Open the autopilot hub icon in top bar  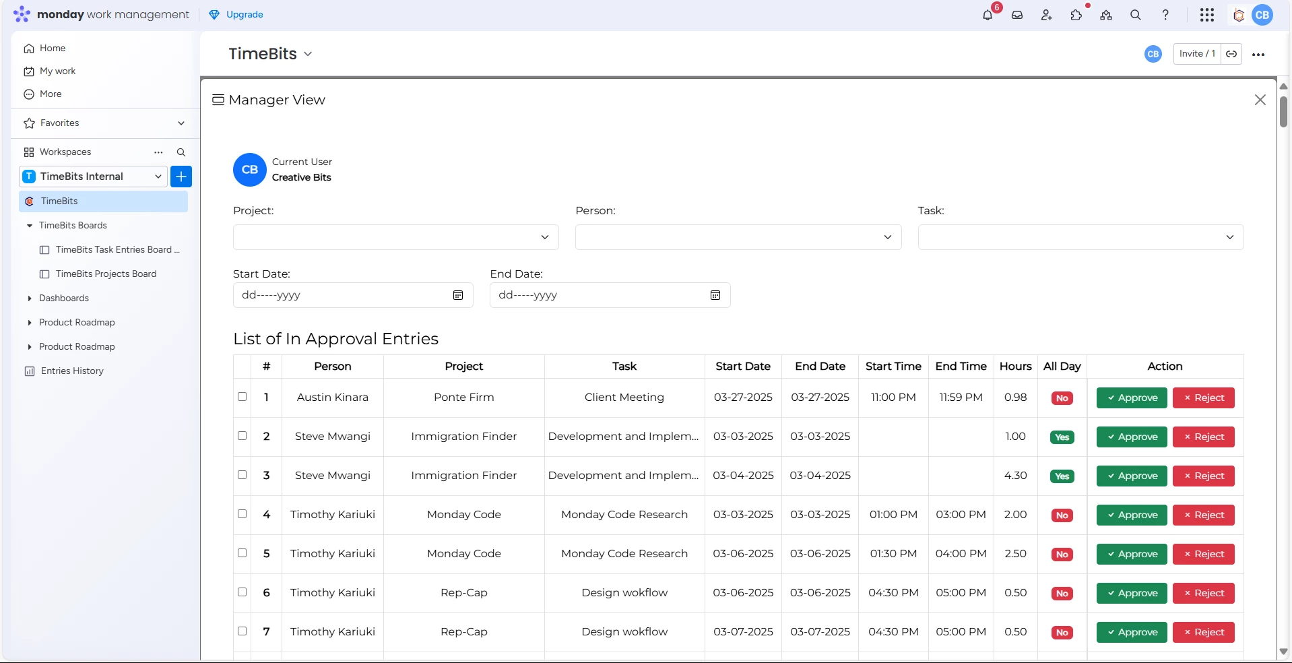[1106, 15]
